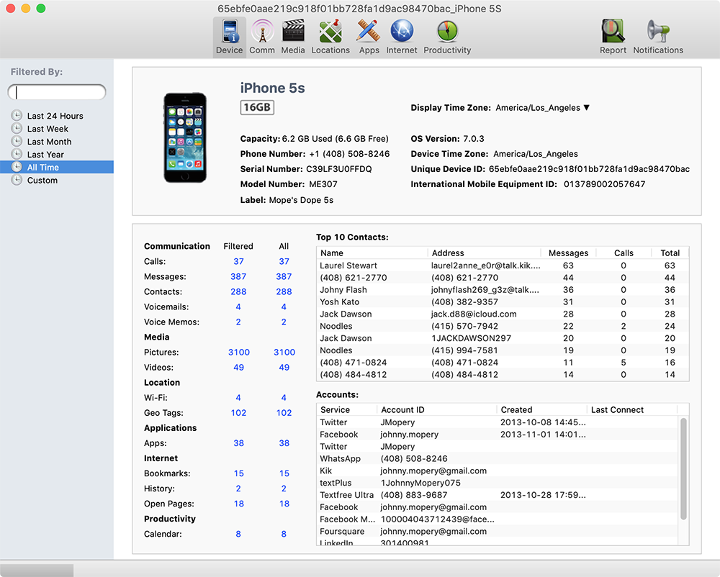Click the clock icon beside Last Month
Image resolution: width=720 pixels, height=577 pixels.
pos(17,141)
